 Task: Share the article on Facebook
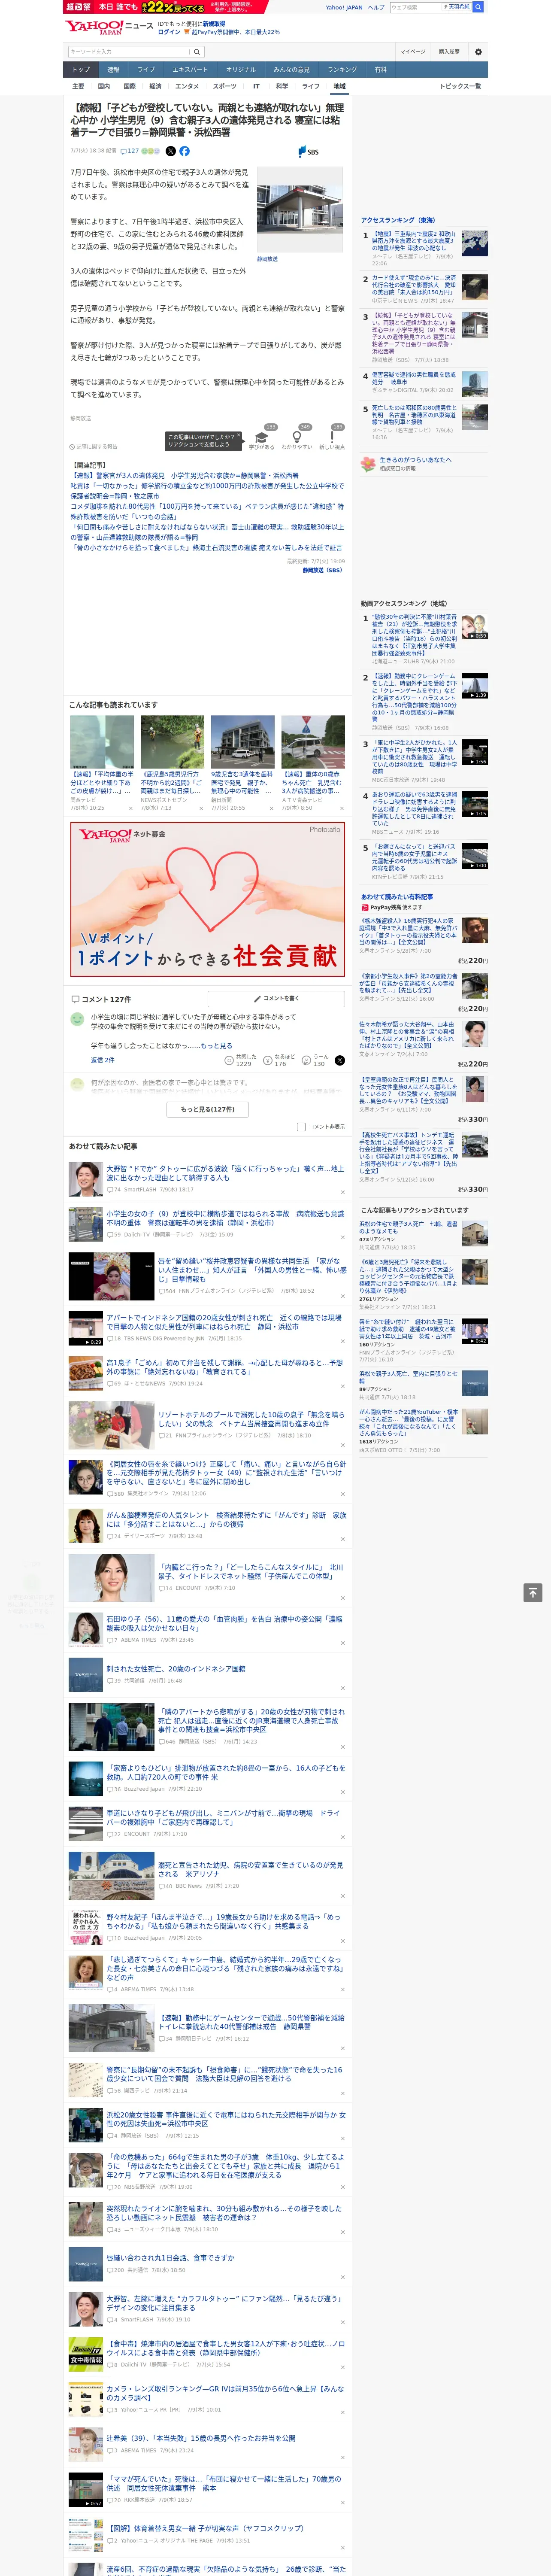point(184,151)
